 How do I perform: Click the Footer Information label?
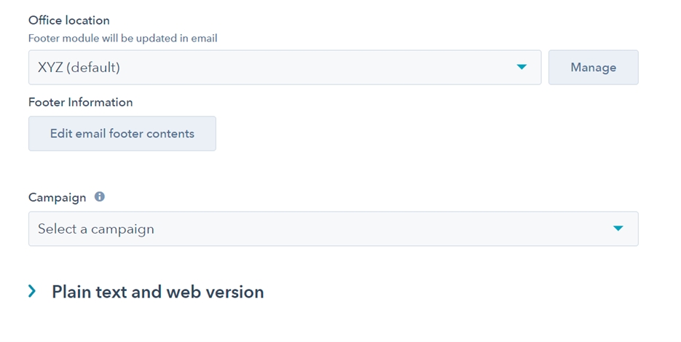tap(80, 103)
